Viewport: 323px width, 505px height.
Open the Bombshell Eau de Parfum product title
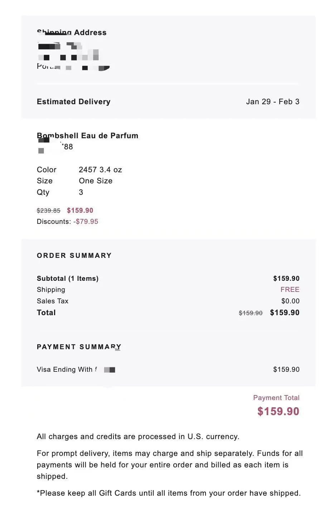[x=87, y=136]
